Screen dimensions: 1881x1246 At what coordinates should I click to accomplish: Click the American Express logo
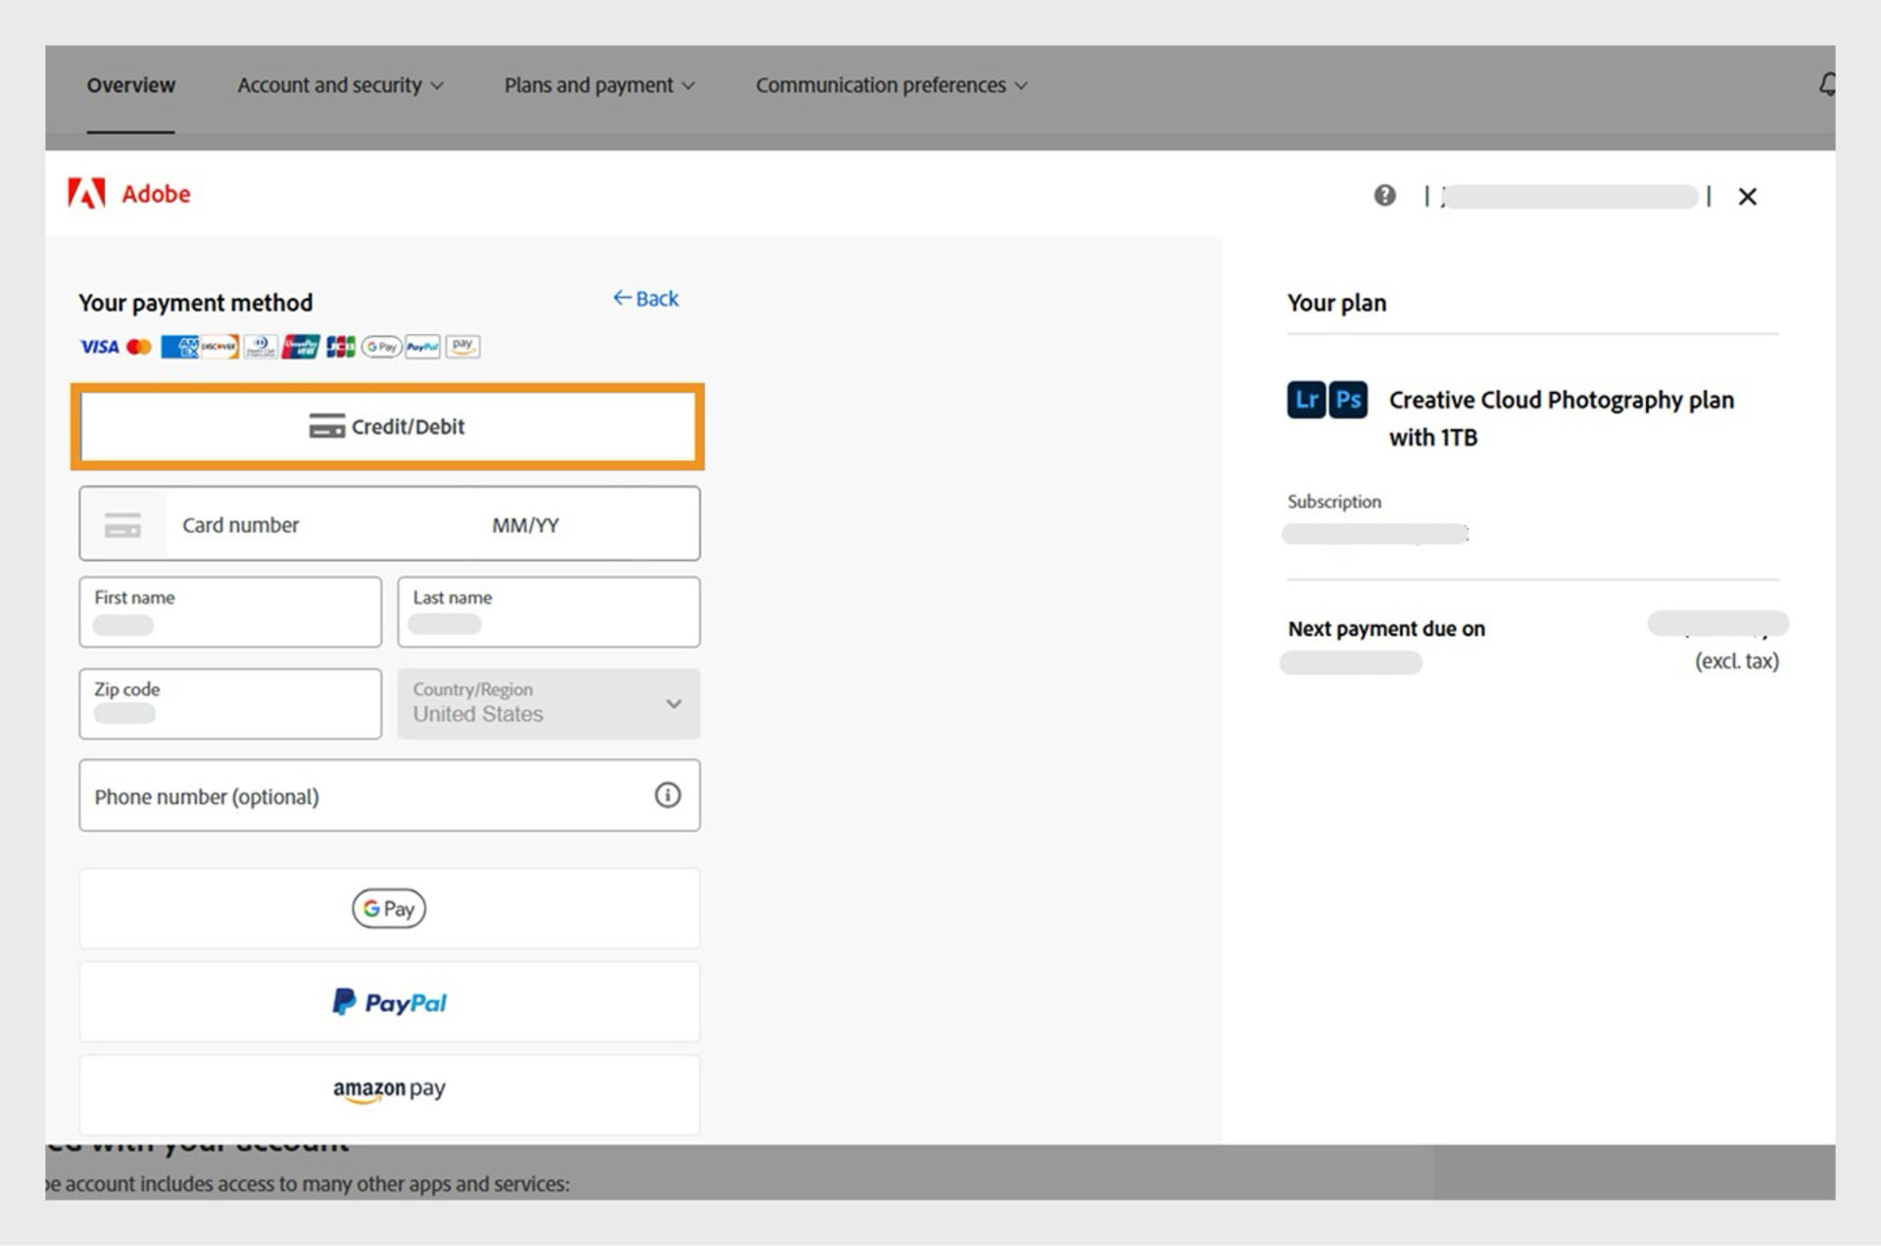coord(179,347)
